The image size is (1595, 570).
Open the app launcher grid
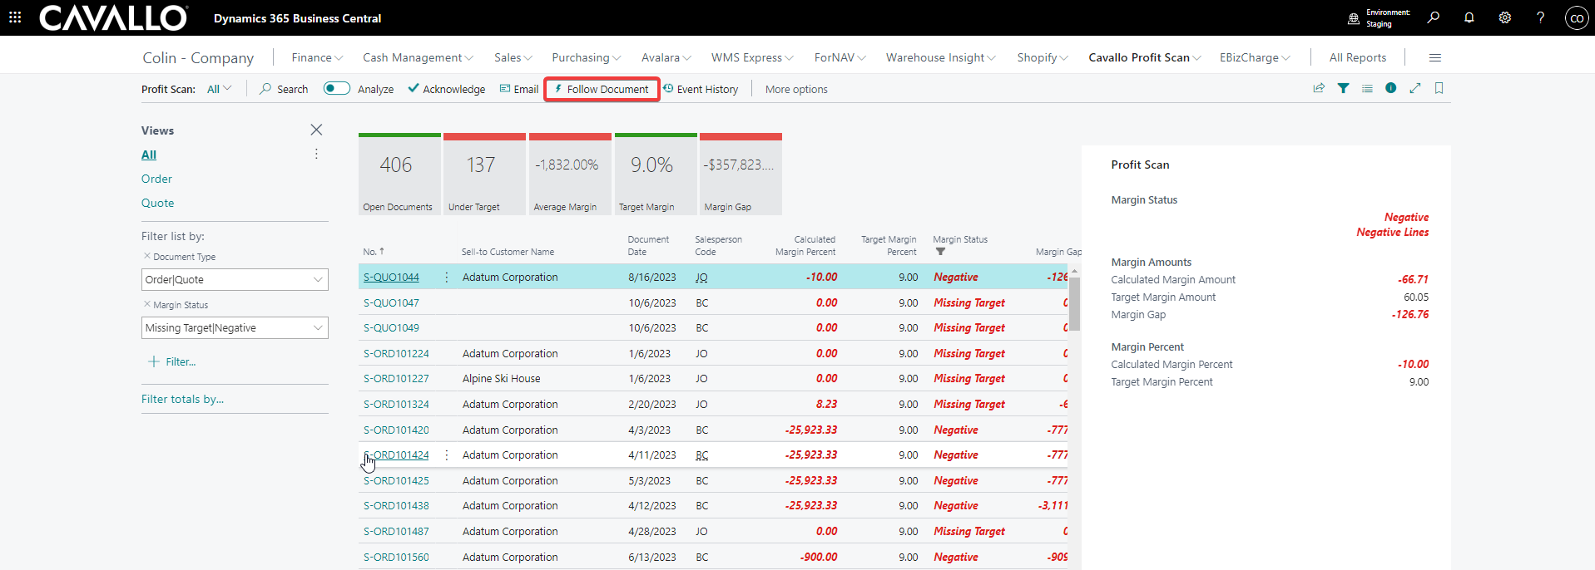[x=15, y=17]
